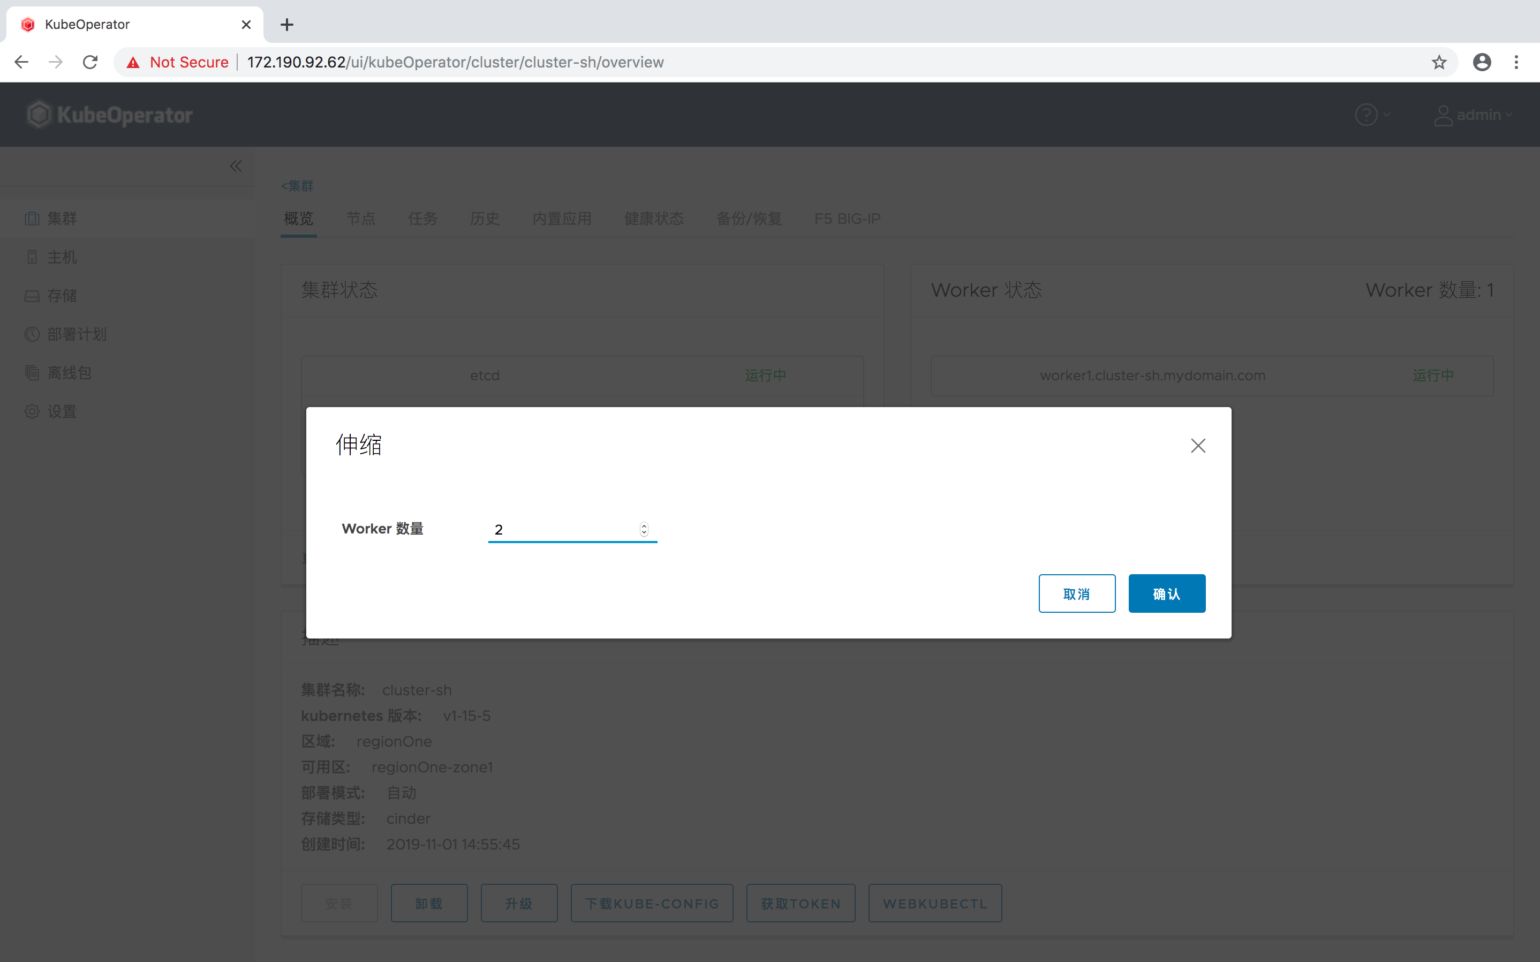The height and width of the screenshot is (962, 1540).
Task: Confirm scaling by clicking 确认
Action: pos(1167,593)
